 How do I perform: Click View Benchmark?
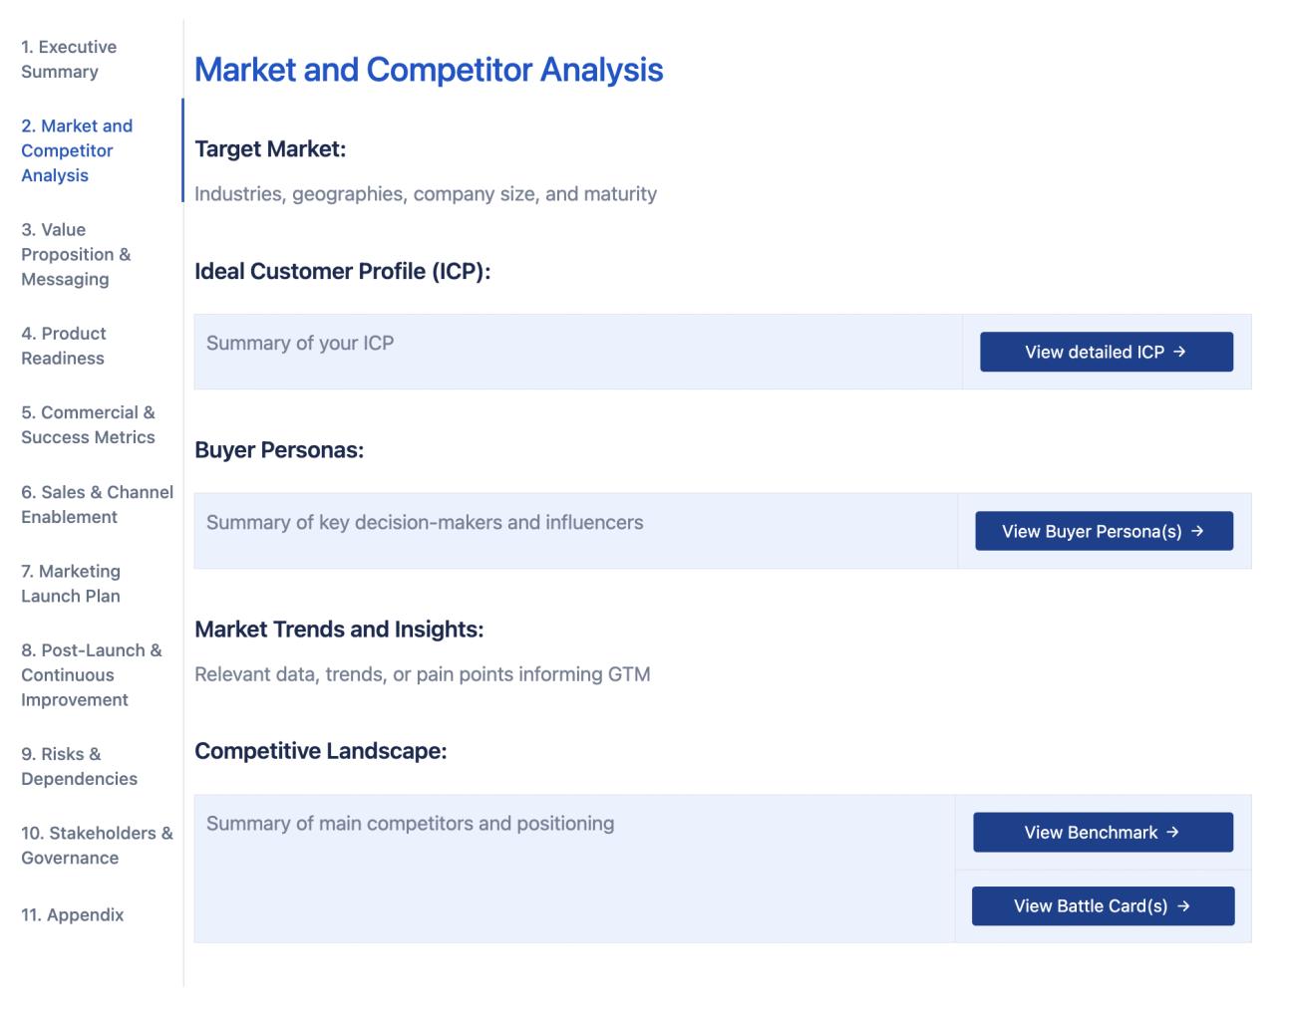coord(1101,832)
